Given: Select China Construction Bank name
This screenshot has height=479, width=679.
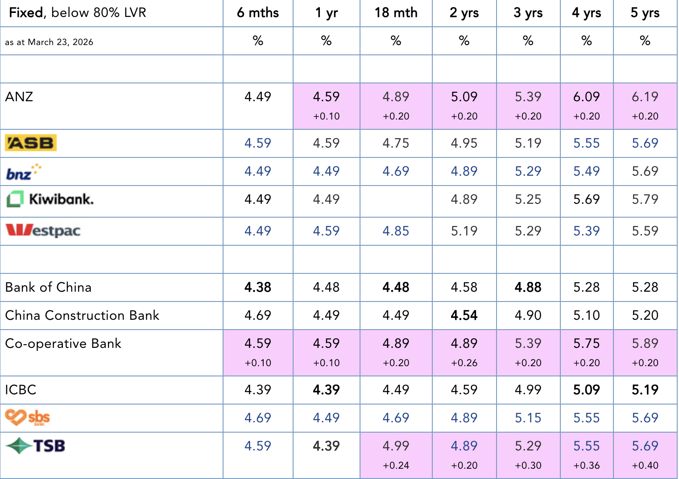Looking at the screenshot, I should click(x=82, y=315).
